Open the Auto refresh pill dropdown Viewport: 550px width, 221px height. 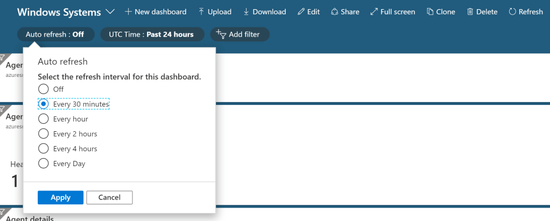55,34
